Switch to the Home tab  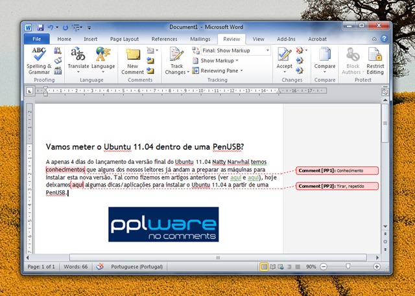coord(64,39)
